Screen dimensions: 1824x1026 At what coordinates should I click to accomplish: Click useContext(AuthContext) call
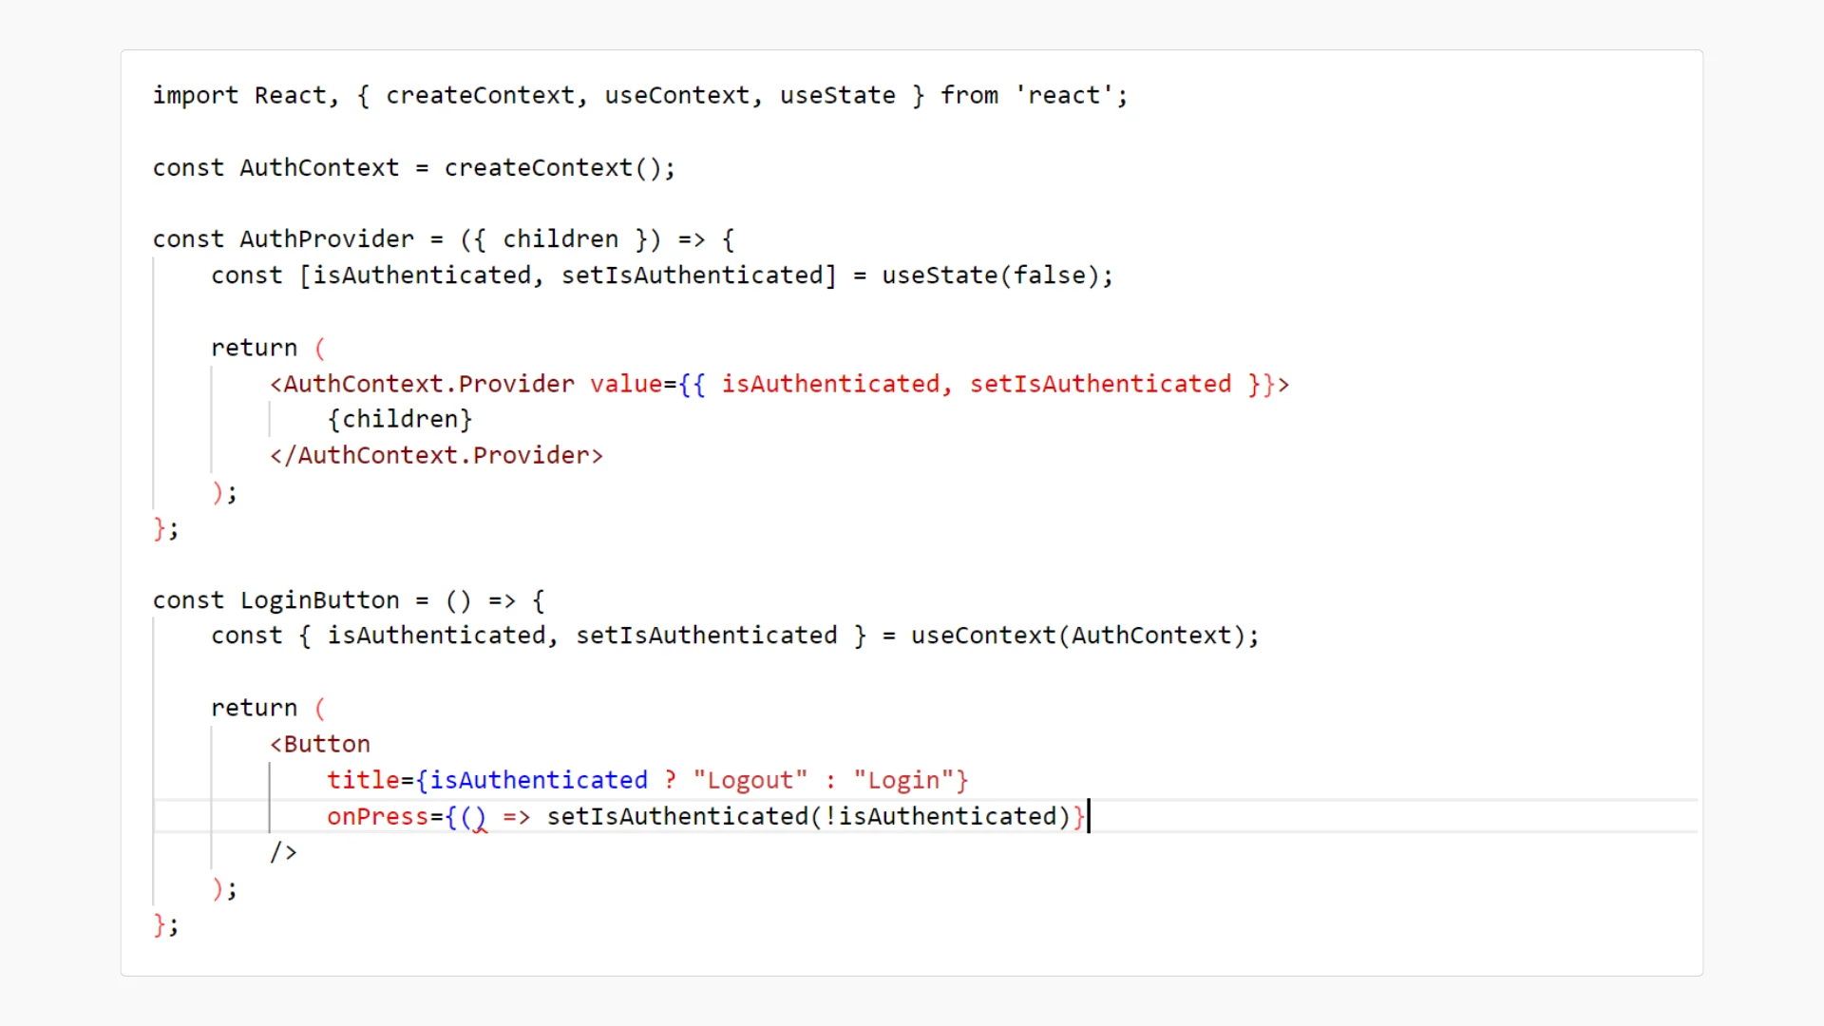pyautogui.click(x=1077, y=636)
